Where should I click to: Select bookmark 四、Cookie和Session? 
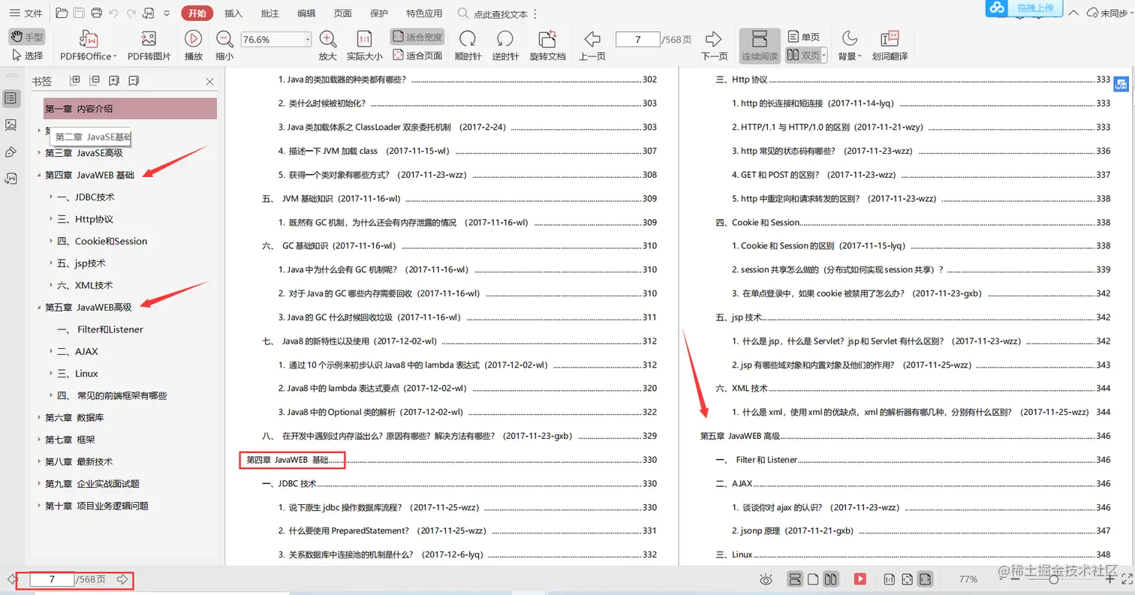[x=102, y=241]
